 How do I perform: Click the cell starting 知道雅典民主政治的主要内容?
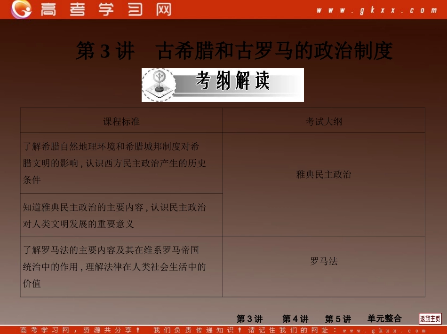click(121, 215)
